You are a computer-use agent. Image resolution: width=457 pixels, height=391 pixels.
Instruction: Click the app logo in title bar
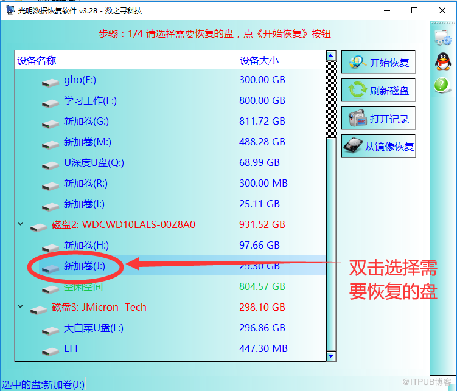click(x=10, y=10)
